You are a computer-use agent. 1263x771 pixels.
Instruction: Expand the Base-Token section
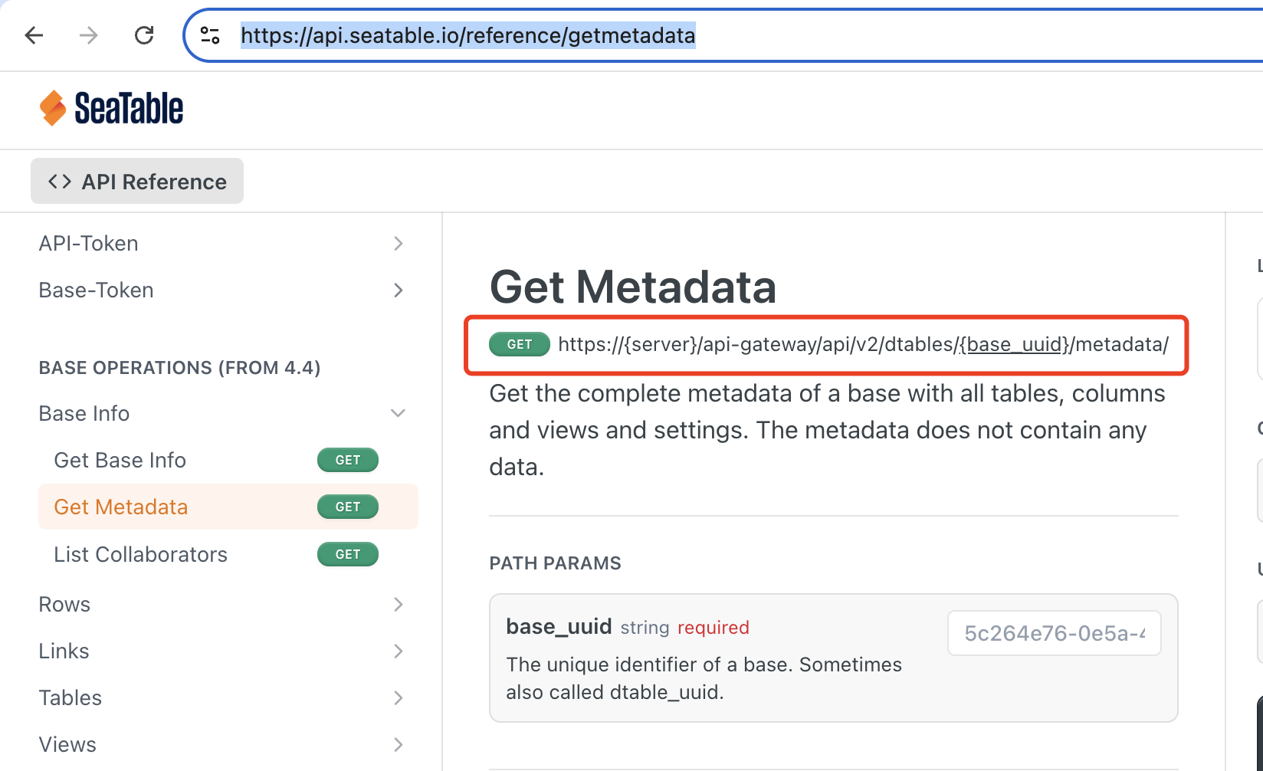coord(398,290)
